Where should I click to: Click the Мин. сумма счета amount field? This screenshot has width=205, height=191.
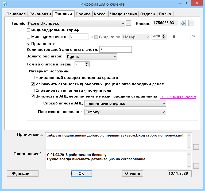click(x=79, y=37)
